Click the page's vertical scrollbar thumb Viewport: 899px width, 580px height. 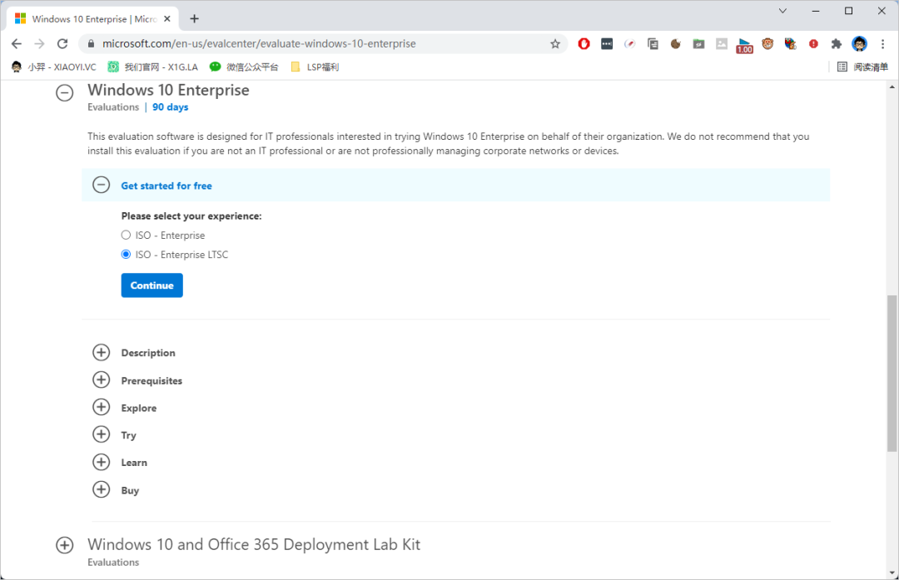click(x=892, y=373)
